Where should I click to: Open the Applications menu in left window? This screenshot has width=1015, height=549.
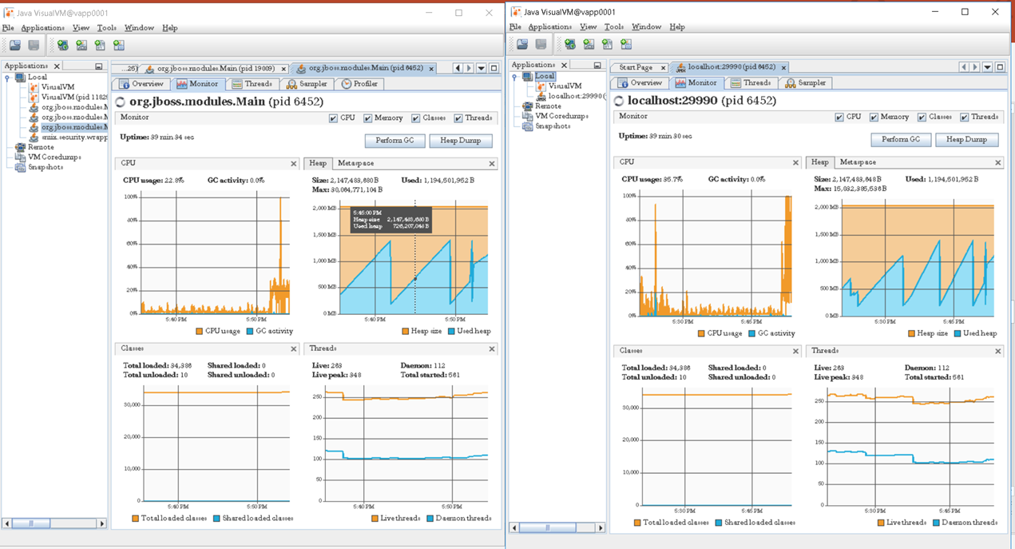[x=43, y=28]
